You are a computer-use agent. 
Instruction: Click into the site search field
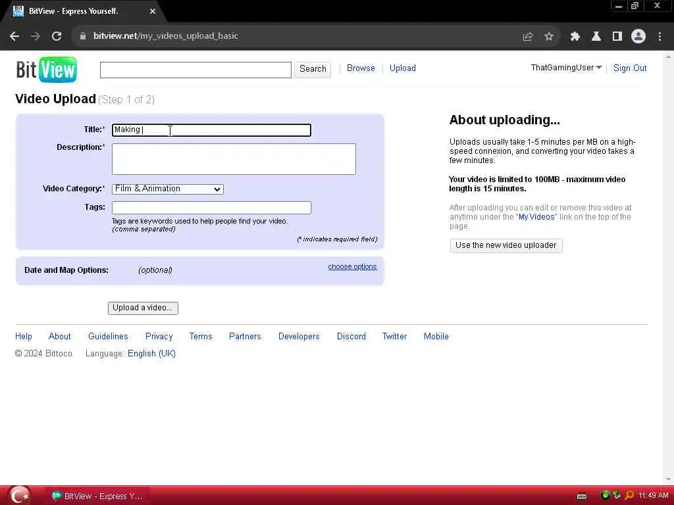tap(195, 70)
